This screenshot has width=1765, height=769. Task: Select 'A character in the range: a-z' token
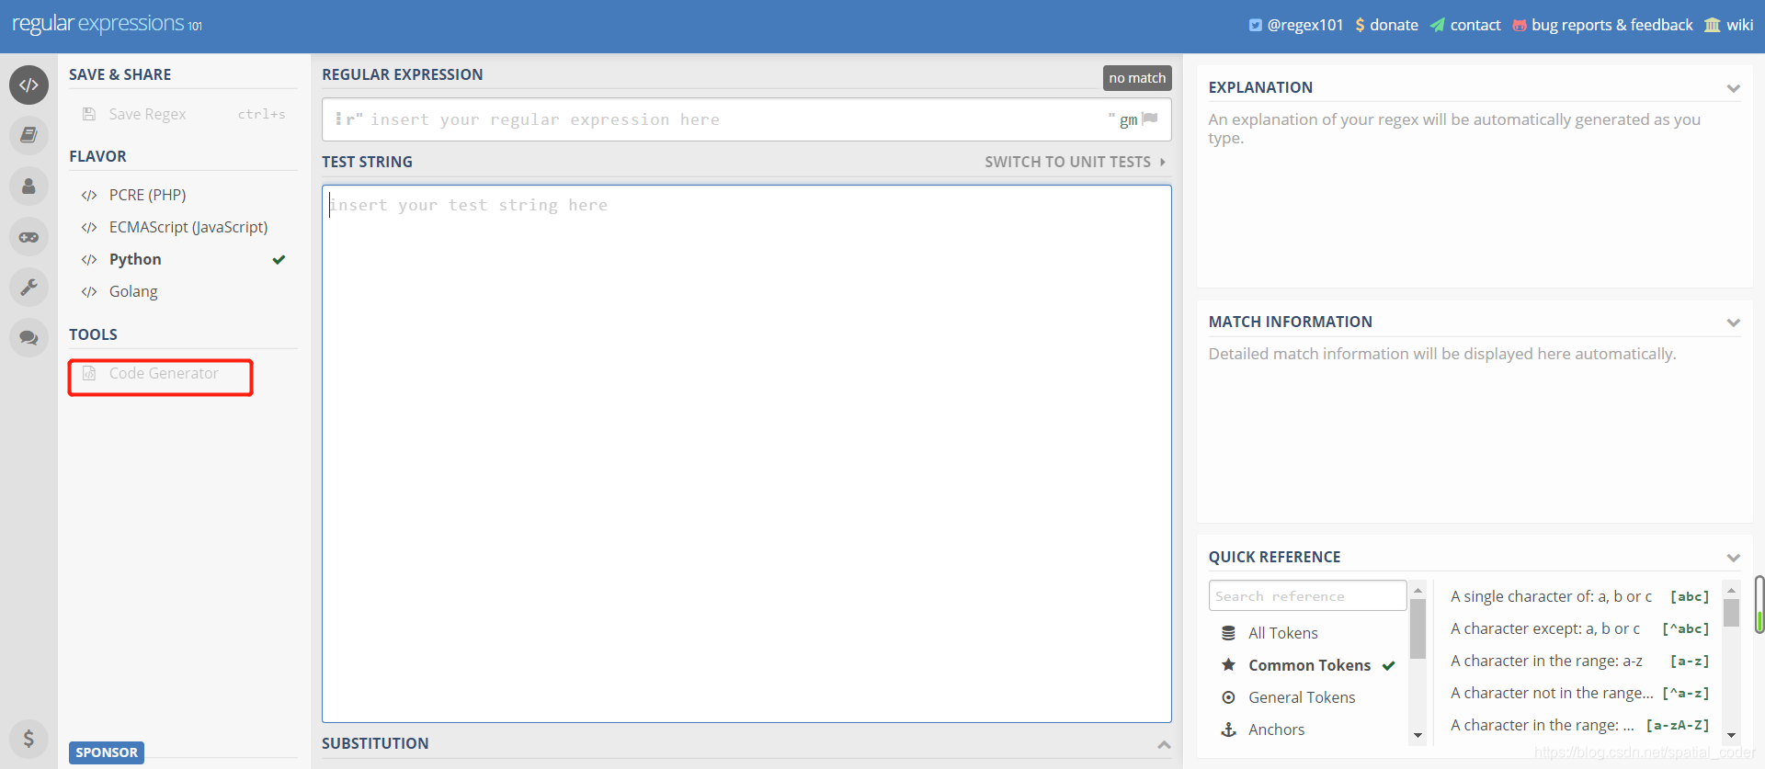pyautogui.click(x=1579, y=661)
